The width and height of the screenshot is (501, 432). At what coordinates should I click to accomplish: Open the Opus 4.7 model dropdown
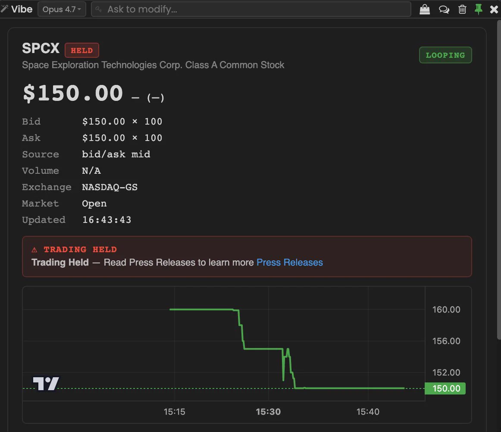[62, 9]
